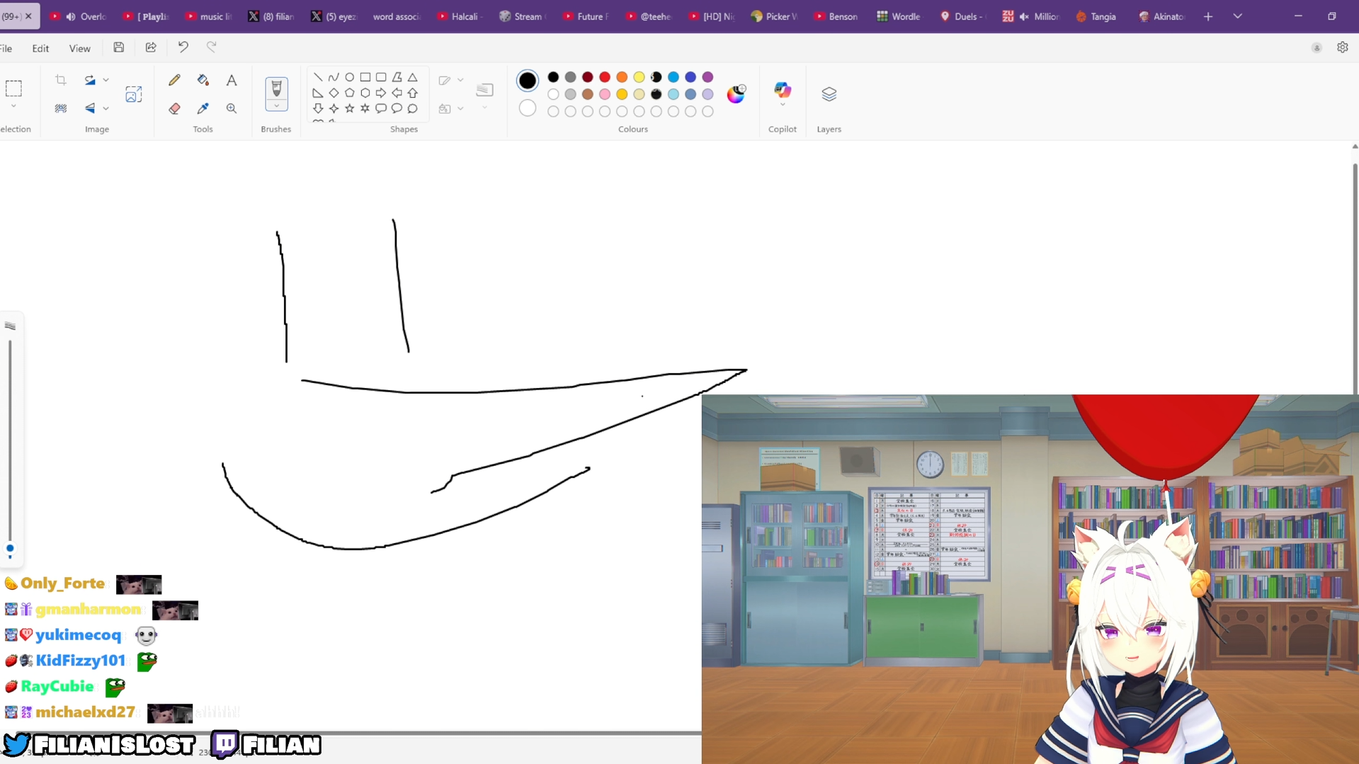
Task: Click the michaelxd27 username in chat
Action: pyautogui.click(x=85, y=712)
